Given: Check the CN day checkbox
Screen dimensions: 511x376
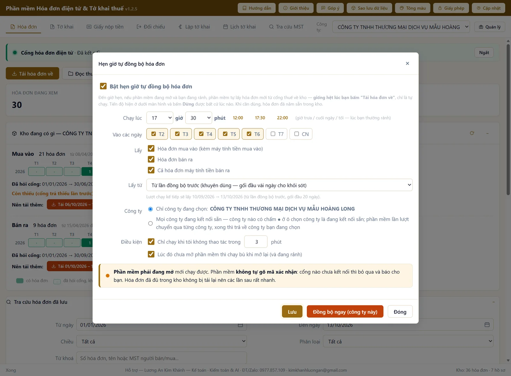Looking at the screenshot, I should (297, 134).
